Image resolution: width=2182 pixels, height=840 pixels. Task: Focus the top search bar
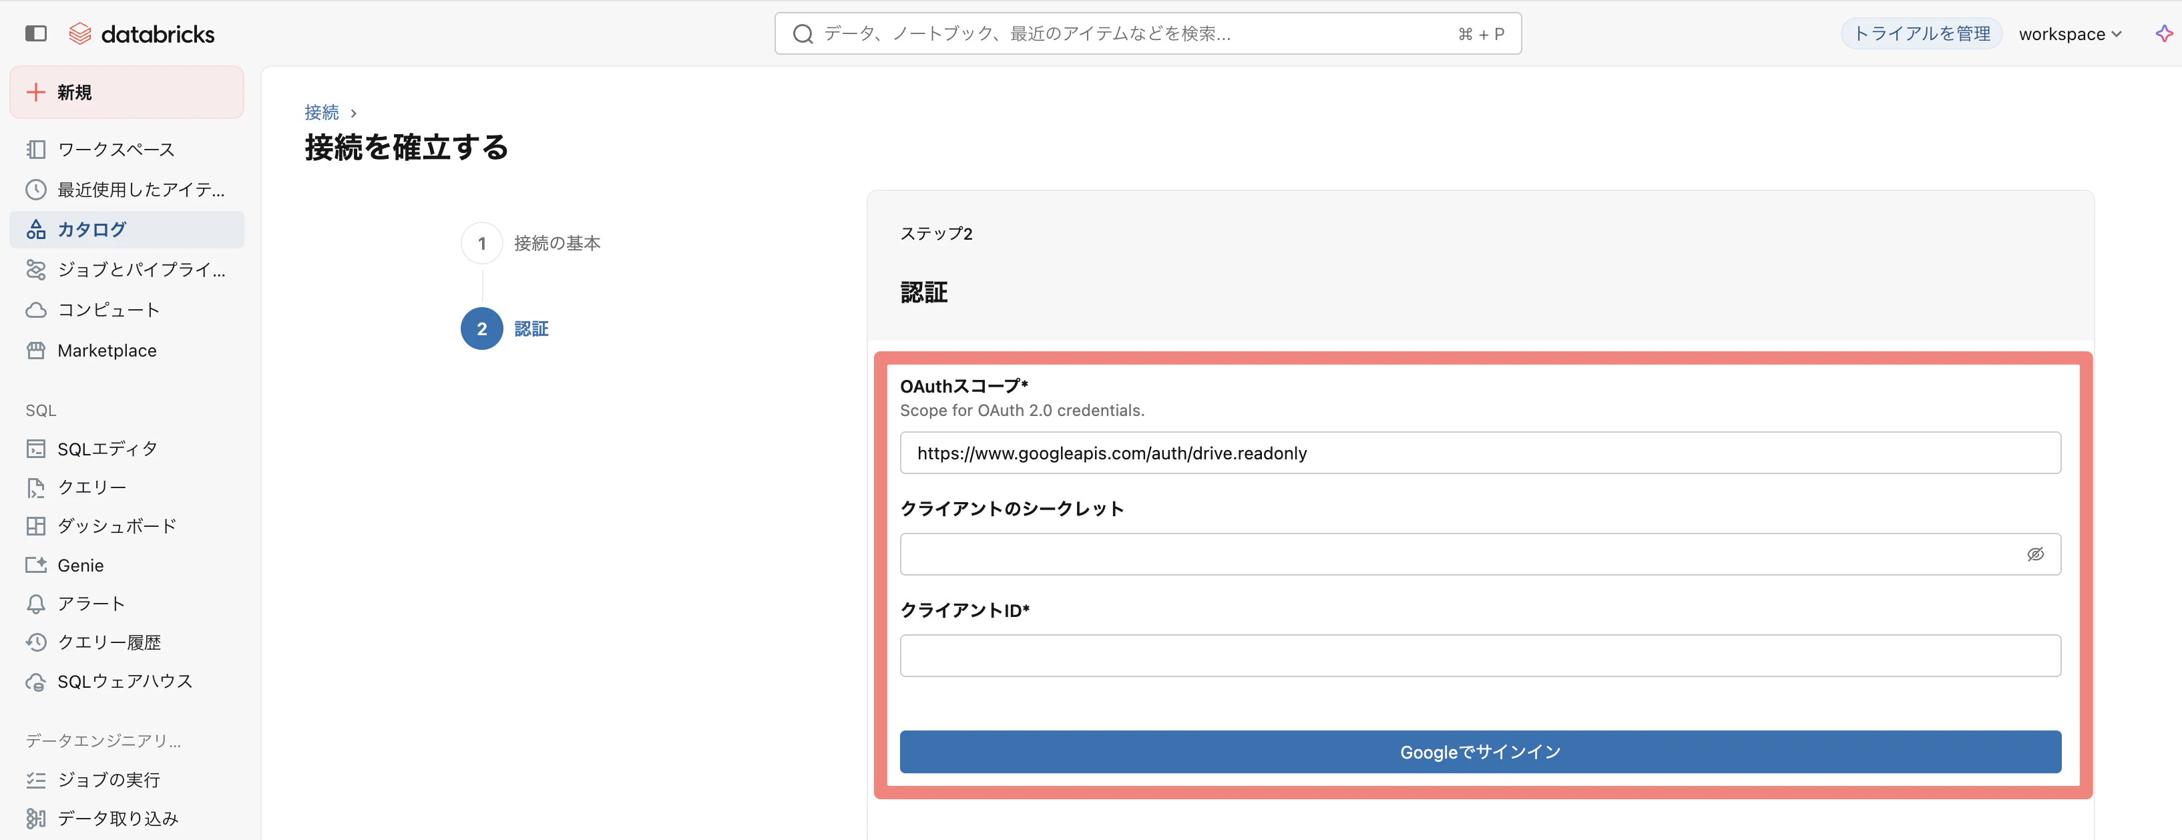point(1147,34)
